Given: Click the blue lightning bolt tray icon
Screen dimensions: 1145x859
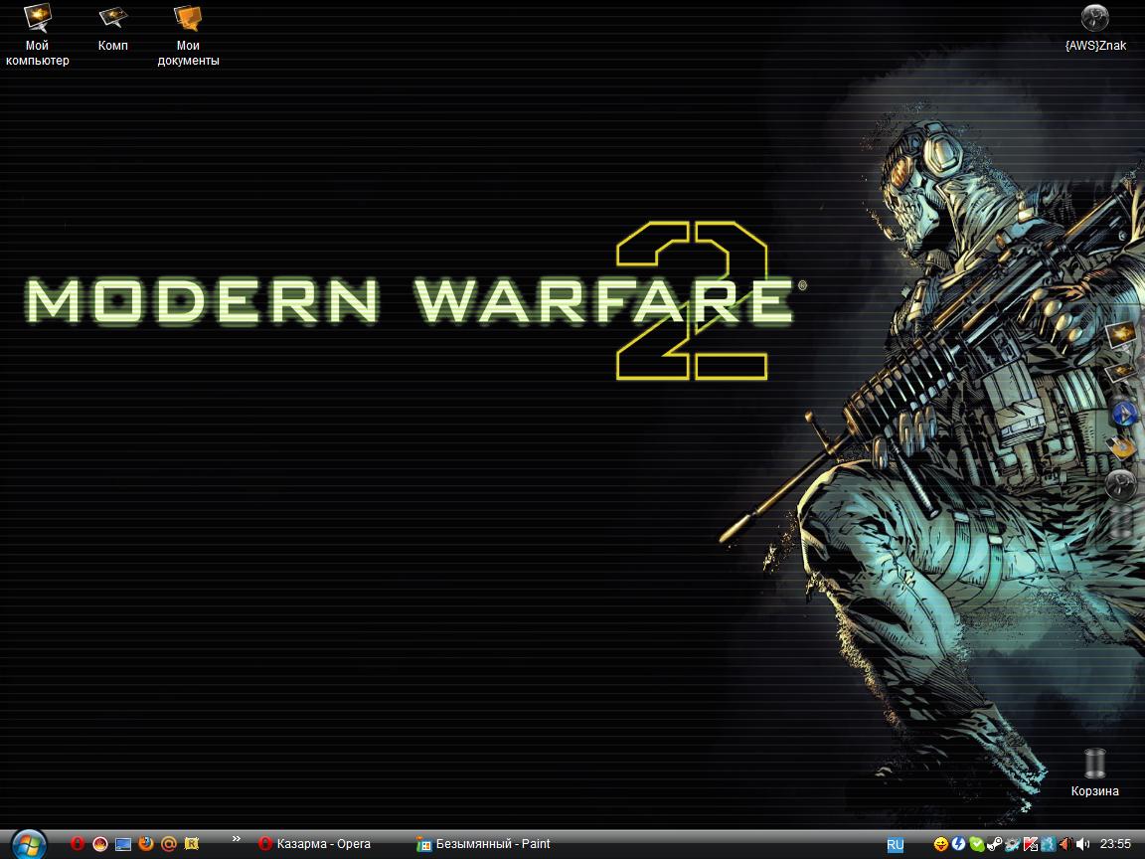Looking at the screenshot, I should point(959,844).
